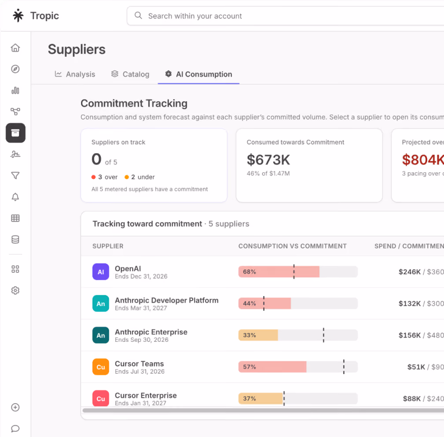The width and height of the screenshot is (444, 437).
Task: Click the 'Tracking toward commitment' heading
Action: (x=147, y=224)
